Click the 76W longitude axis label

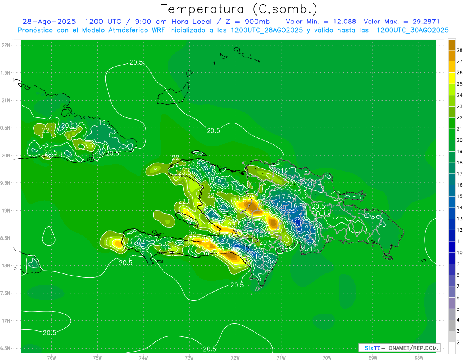pyautogui.click(x=52, y=358)
